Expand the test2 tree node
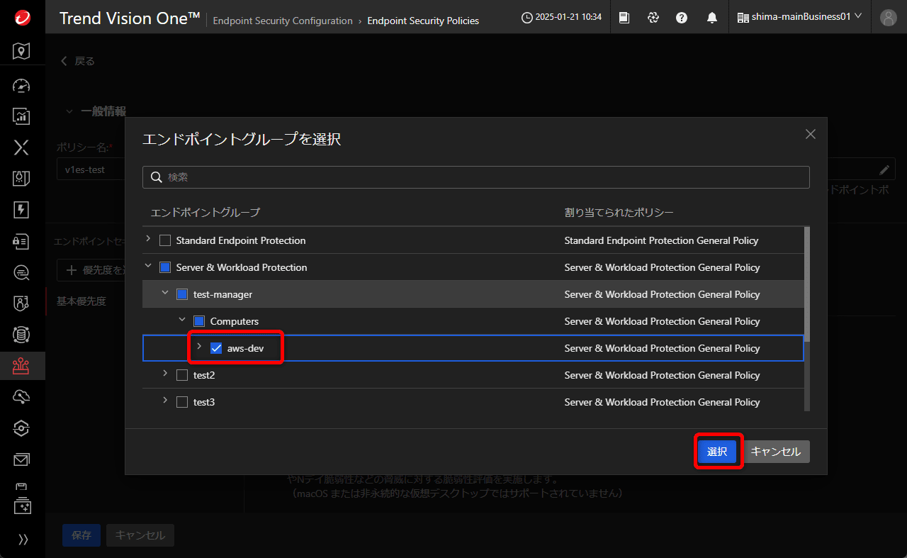This screenshot has width=907, height=558. pyautogui.click(x=165, y=374)
